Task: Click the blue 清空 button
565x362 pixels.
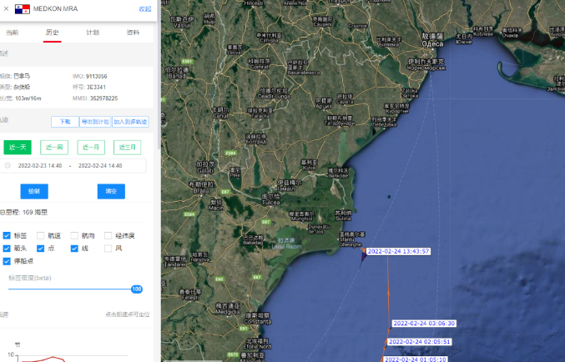Action: tap(111, 191)
